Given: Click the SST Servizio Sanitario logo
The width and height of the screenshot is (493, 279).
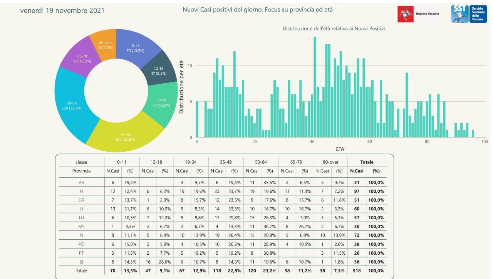Looking at the screenshot, I should (x=466, y=14).
